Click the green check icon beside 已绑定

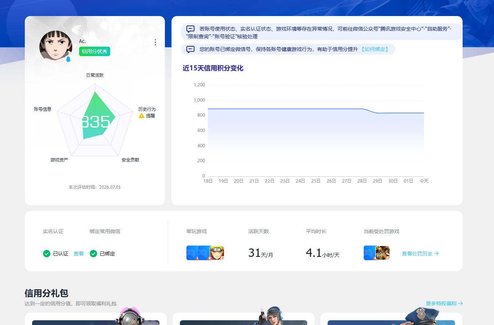[93, 254]
